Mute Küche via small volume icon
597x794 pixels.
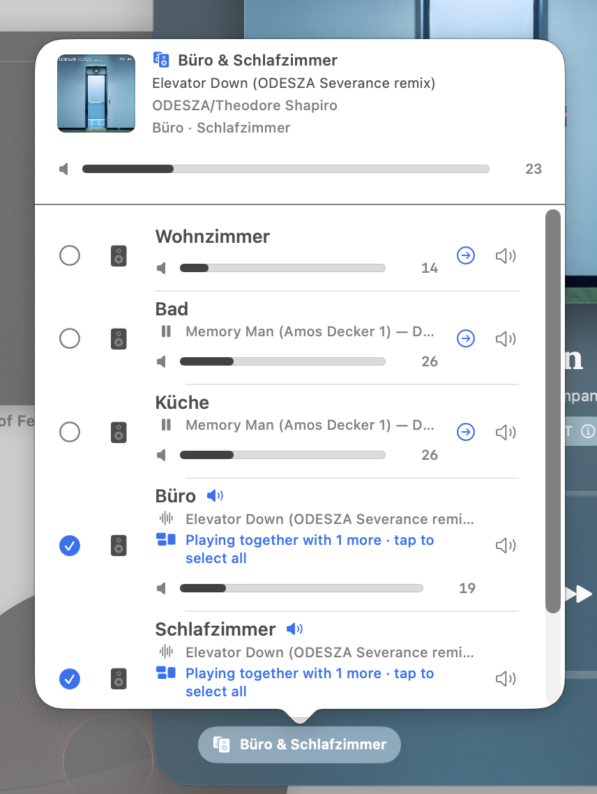[162, 455]
